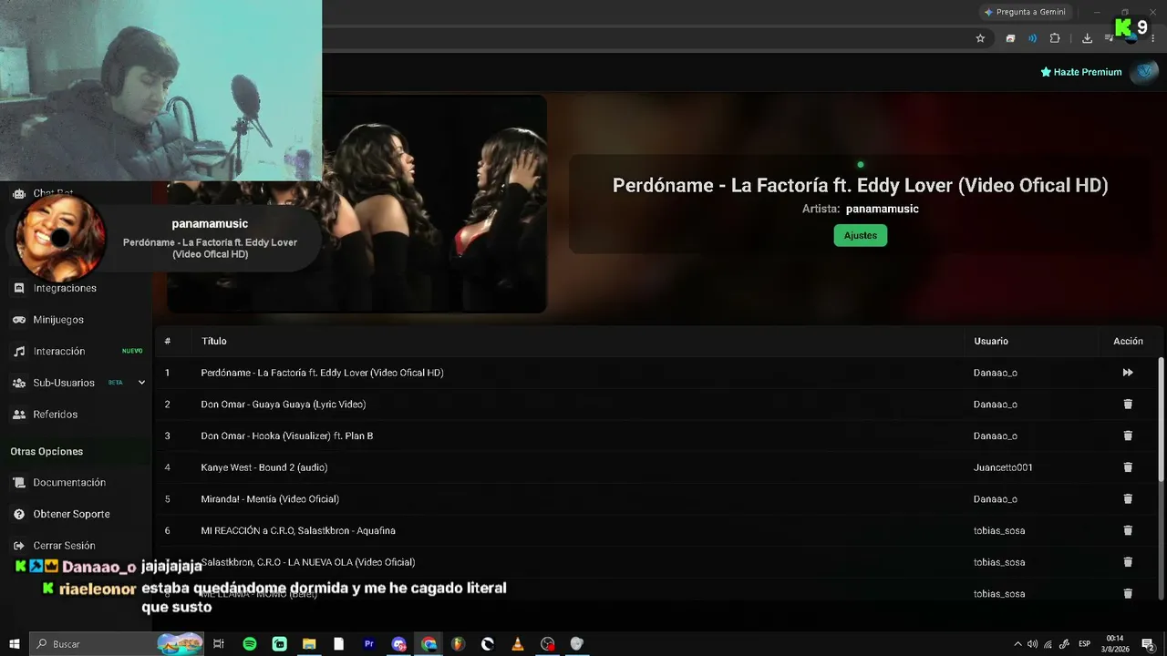This screenshot has height=656, width=1167.
Task: Open the Interacción sidebar section
Action: pyautogui.click(x=59, y=351)
